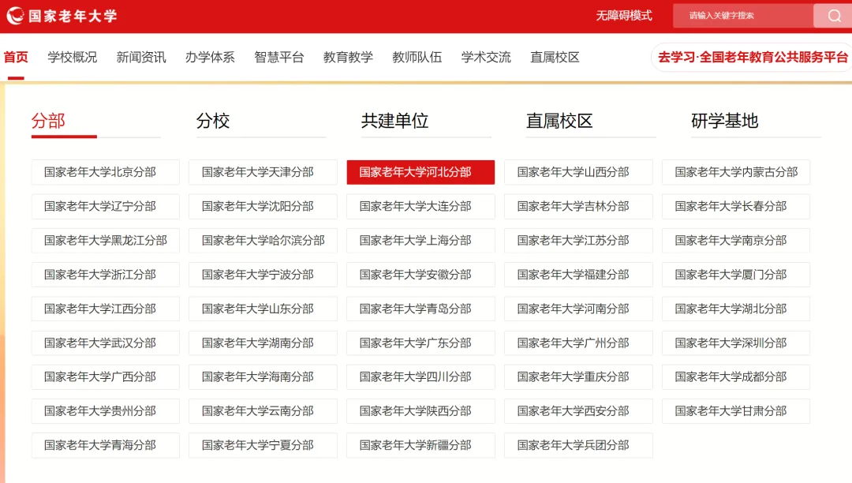
Task: Open the 学校概况 menu
Action: coord(73,57)
